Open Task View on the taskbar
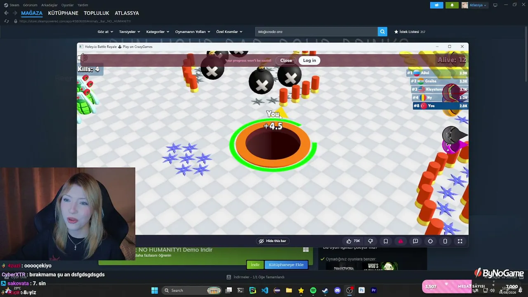The height and width of the screenshot is (297, 528). click(x=229, y=290)
